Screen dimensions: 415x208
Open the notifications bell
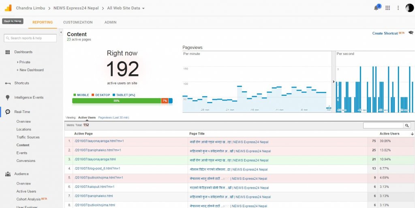[x=376, y=8]
